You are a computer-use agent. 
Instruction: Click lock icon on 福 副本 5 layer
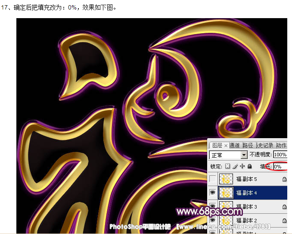click(x=284, y=179)
